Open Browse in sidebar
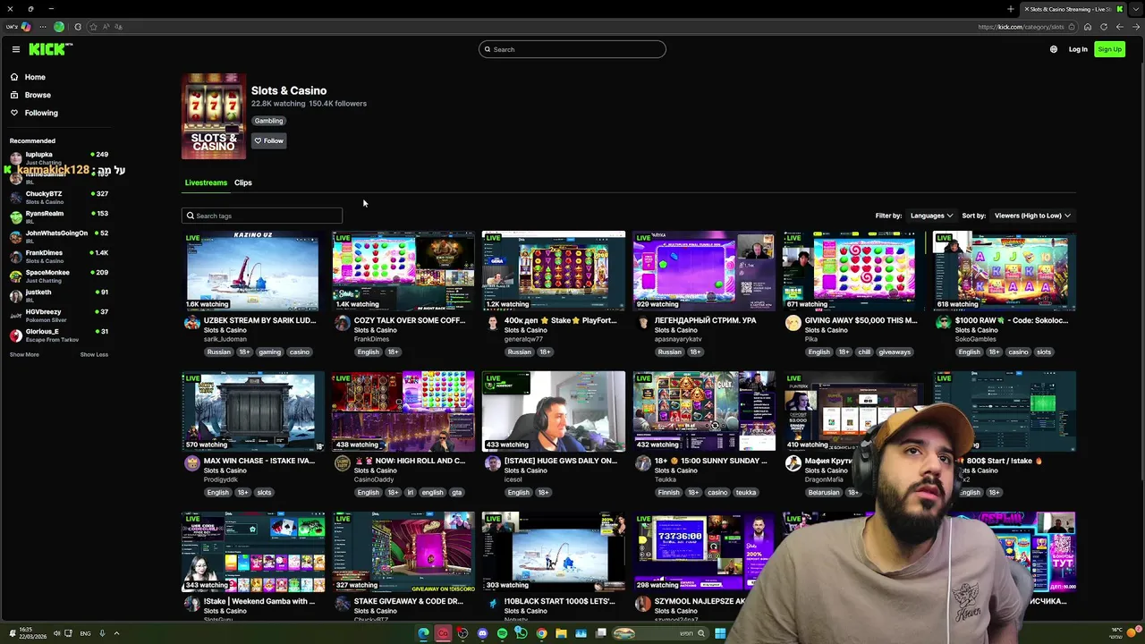 tap(38, 95)
